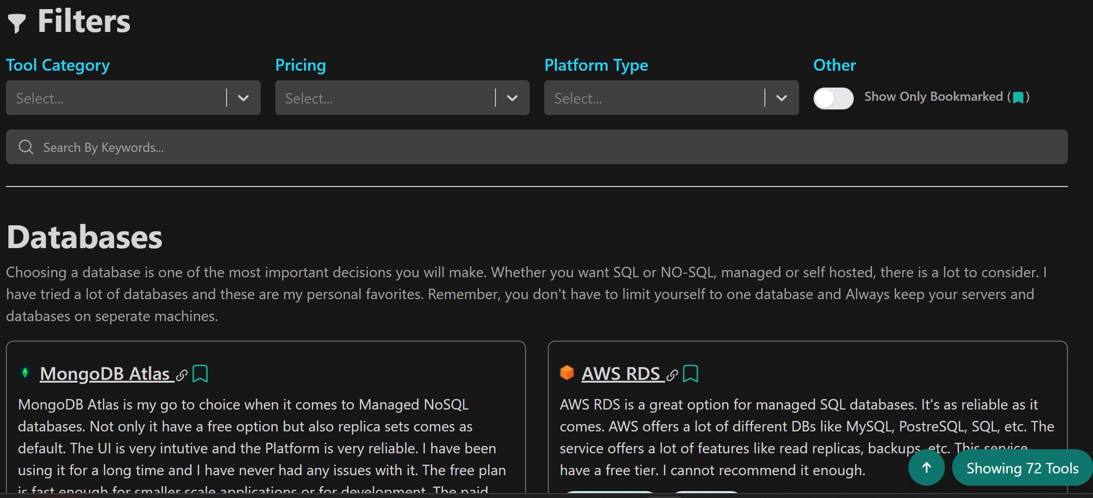
Task: Click the MongoDB Atlas leaf logo
Action: coord(25,373)
